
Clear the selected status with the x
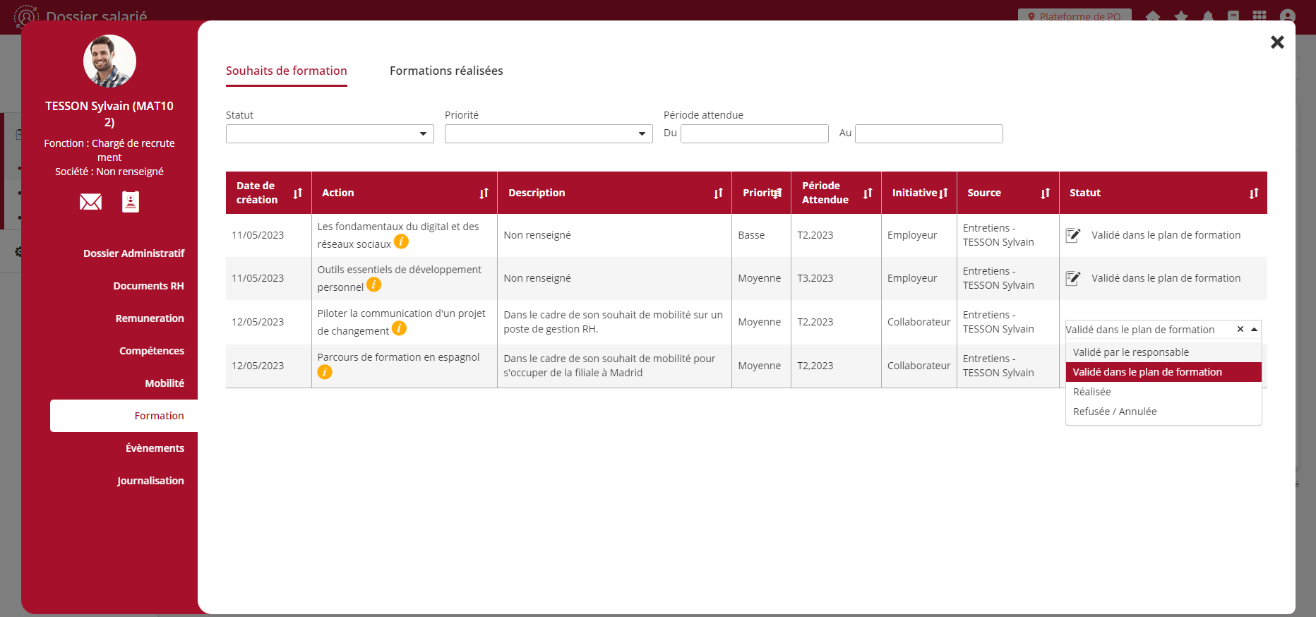(1240, 330)
